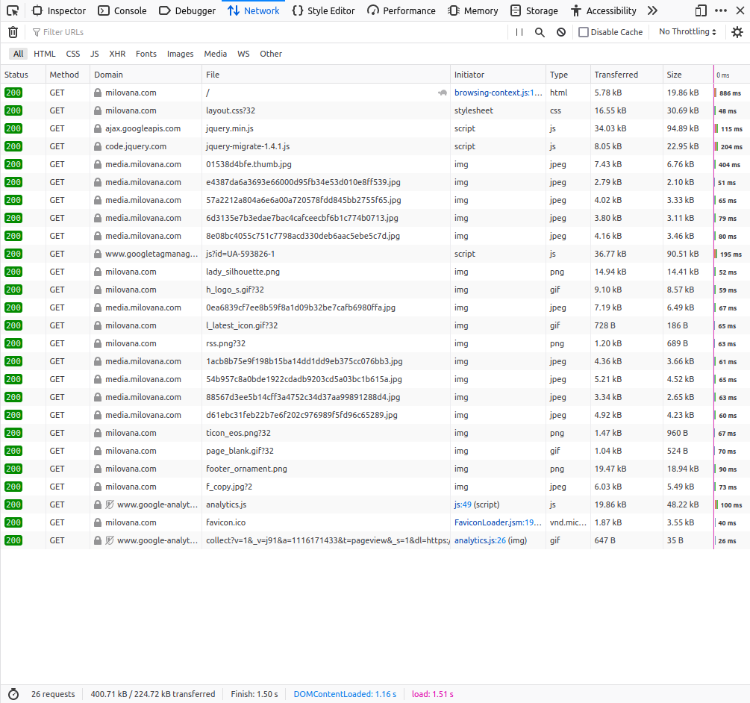The height and width of the screenshot is (703, 750).
Task: Open network settings gear icon
Action: click(x=737, y=32)
